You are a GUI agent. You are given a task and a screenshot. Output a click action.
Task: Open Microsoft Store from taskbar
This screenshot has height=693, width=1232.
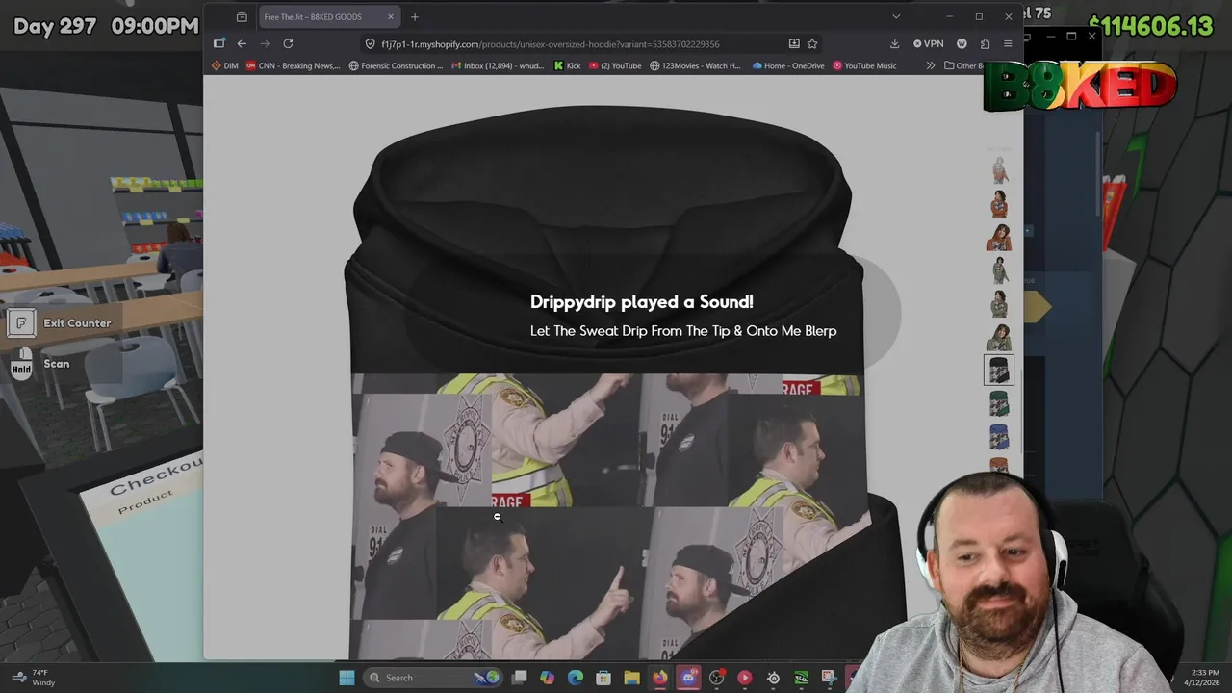click(603, 678)
